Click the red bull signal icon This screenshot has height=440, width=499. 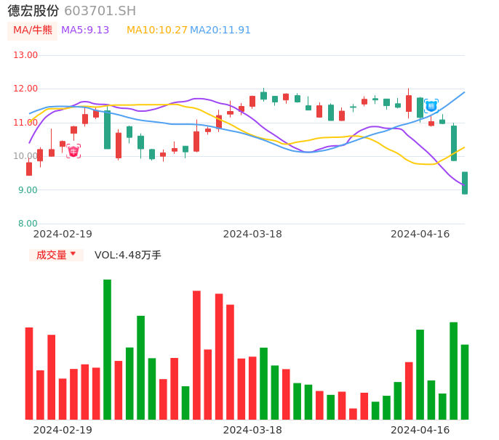73,151
